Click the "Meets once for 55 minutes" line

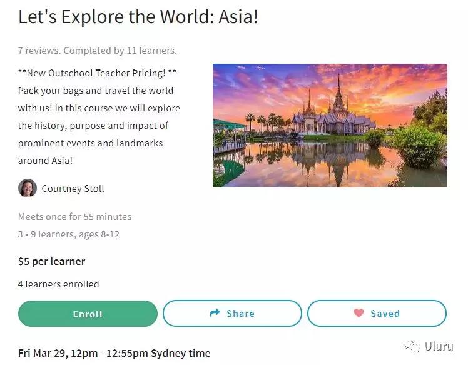(74, 217)
